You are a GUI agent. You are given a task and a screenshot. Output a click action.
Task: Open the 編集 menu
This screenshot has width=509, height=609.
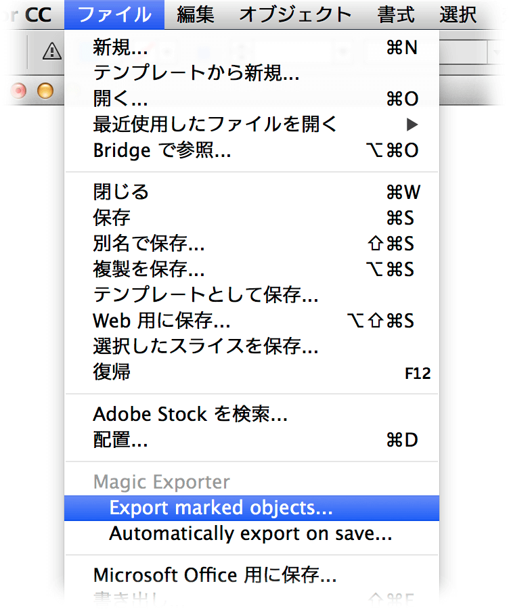(195, 14)
